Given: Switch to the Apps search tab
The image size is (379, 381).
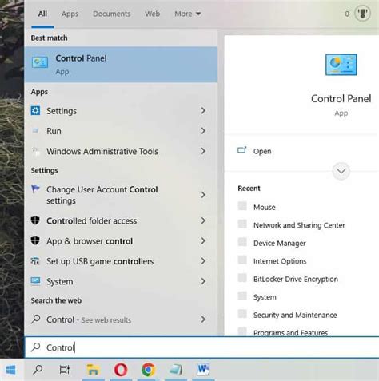Looking at the screenshot, I should point(70,14).
